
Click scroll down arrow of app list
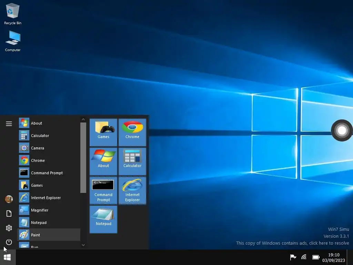click(x=83, y=245)
